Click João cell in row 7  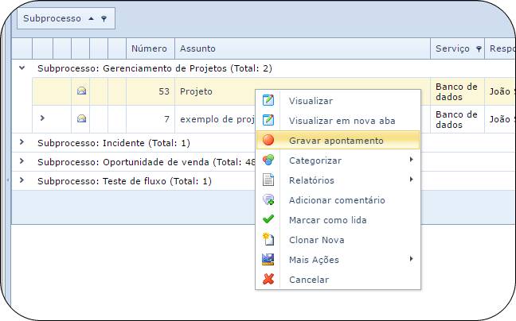500,119
